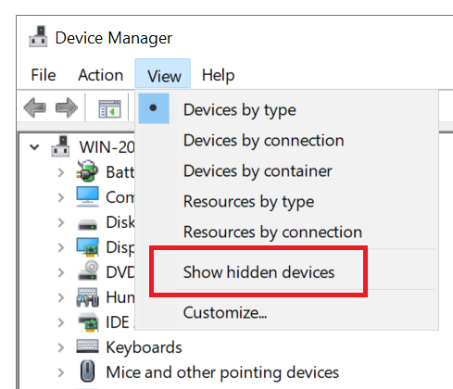Screen dimensions: 453x389
Task: Select the Keyboards category icon
Action: tap(88, 346)
